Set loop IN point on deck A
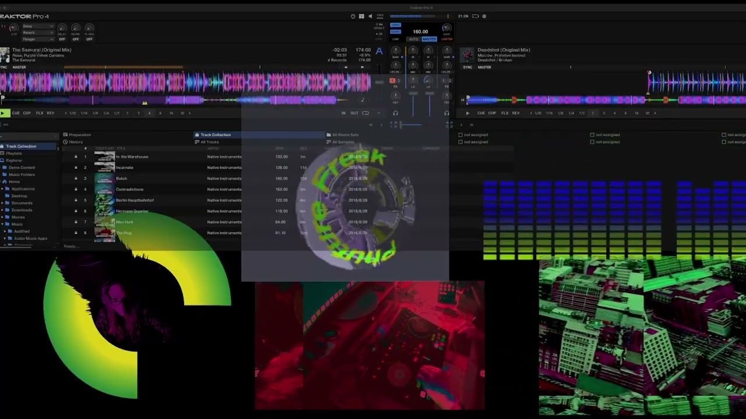Screen dimensions: 746x419 click(x=343, y=113)
